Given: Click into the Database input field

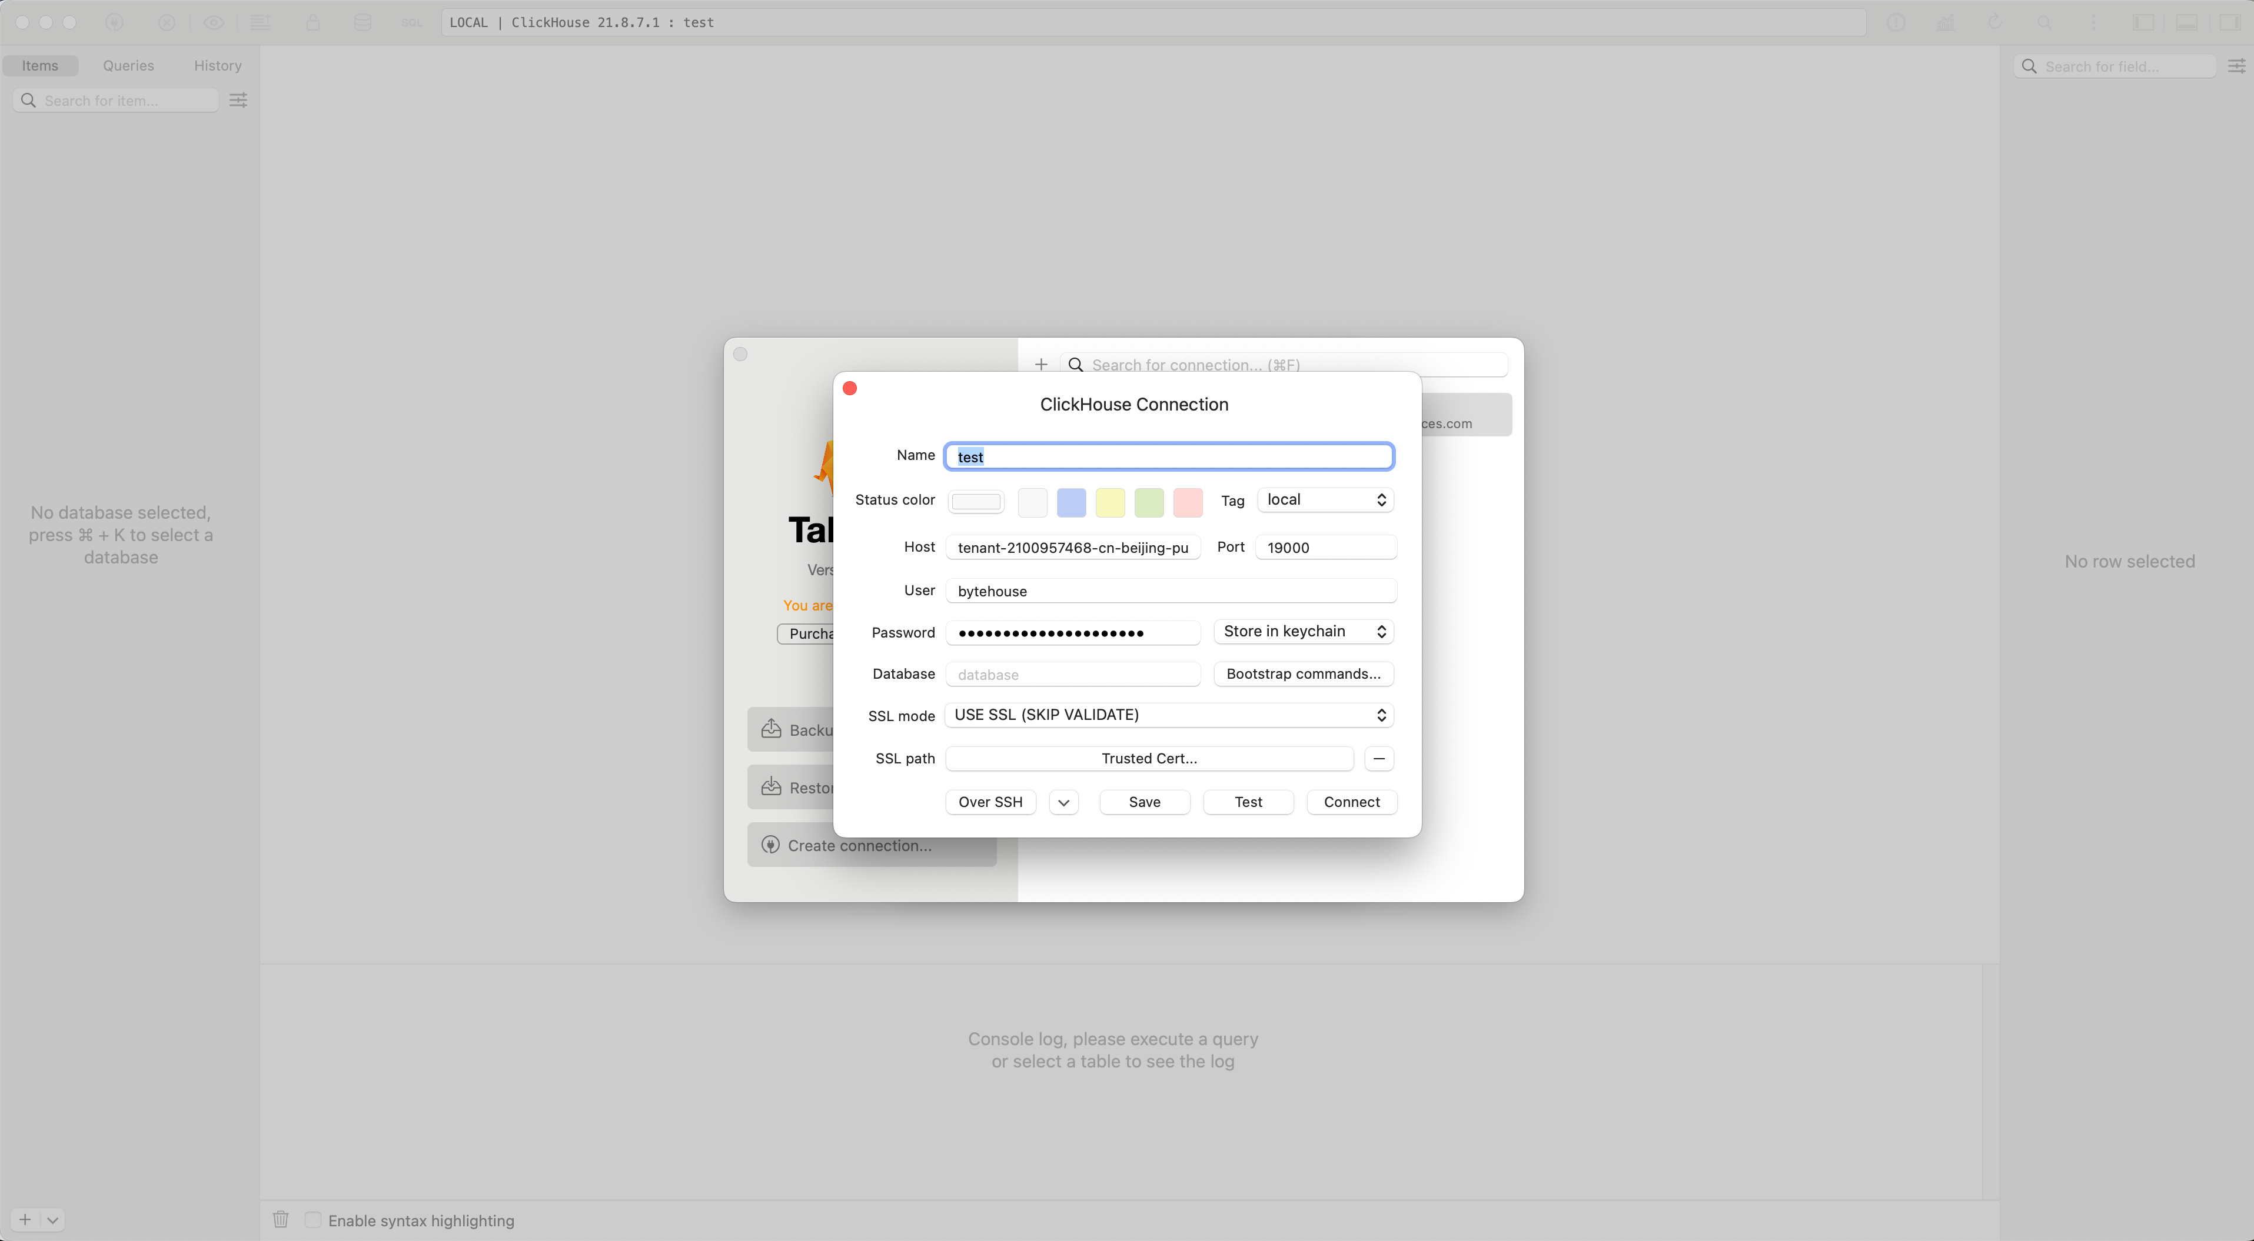Looking at the screenshot, I should [1072, 674].
